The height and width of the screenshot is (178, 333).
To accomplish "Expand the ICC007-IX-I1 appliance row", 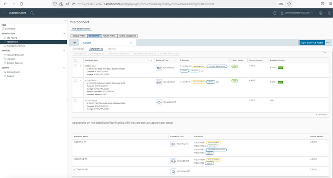I will [80, 66].
